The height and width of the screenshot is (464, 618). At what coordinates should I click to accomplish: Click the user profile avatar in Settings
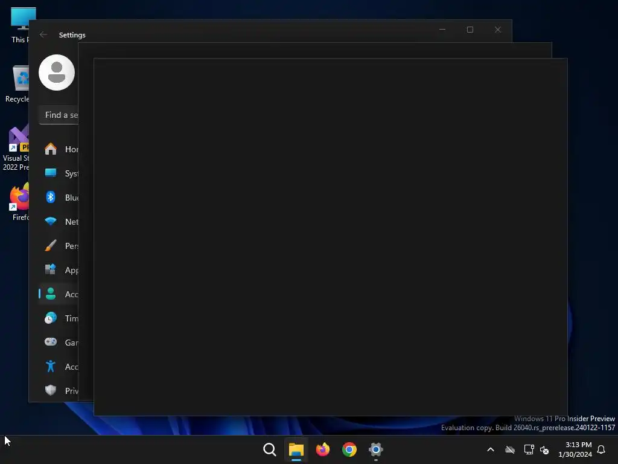[x=57, y=72]
